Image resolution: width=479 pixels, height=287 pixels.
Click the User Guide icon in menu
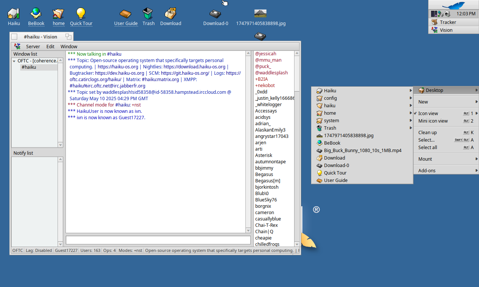point(319,180)
